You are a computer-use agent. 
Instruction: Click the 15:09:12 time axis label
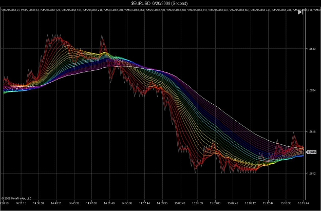pyautogui.click(x=251, y=203)
